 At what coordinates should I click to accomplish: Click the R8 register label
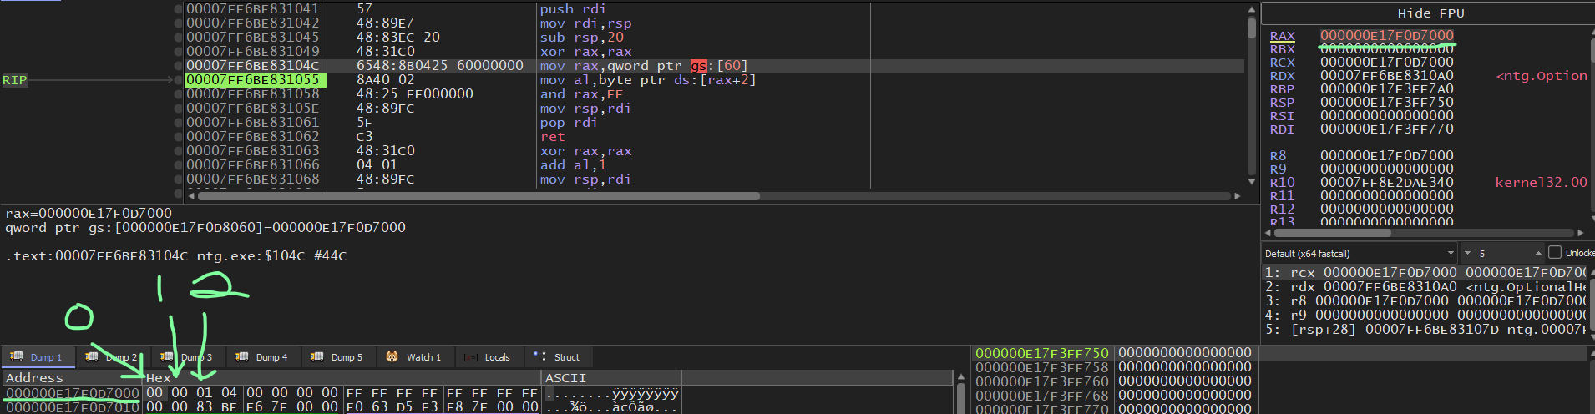click(x=1278, y=156)
